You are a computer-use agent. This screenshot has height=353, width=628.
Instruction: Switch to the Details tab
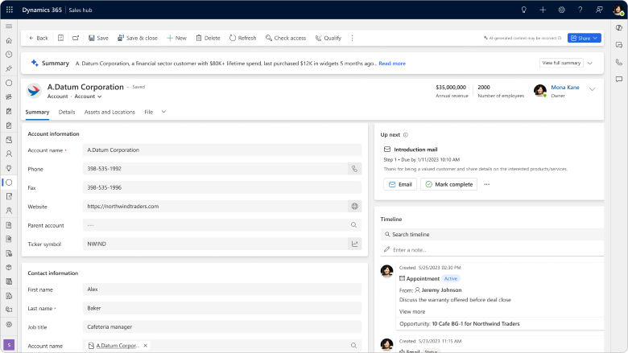pyautogui.click(x=67, y=112)
